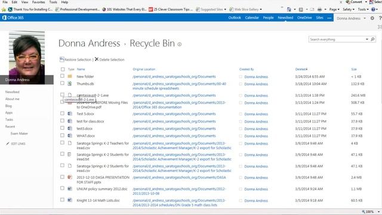Expand the Donna Andress account dropdown
The image size is (382, 215).
pos(365,19)
